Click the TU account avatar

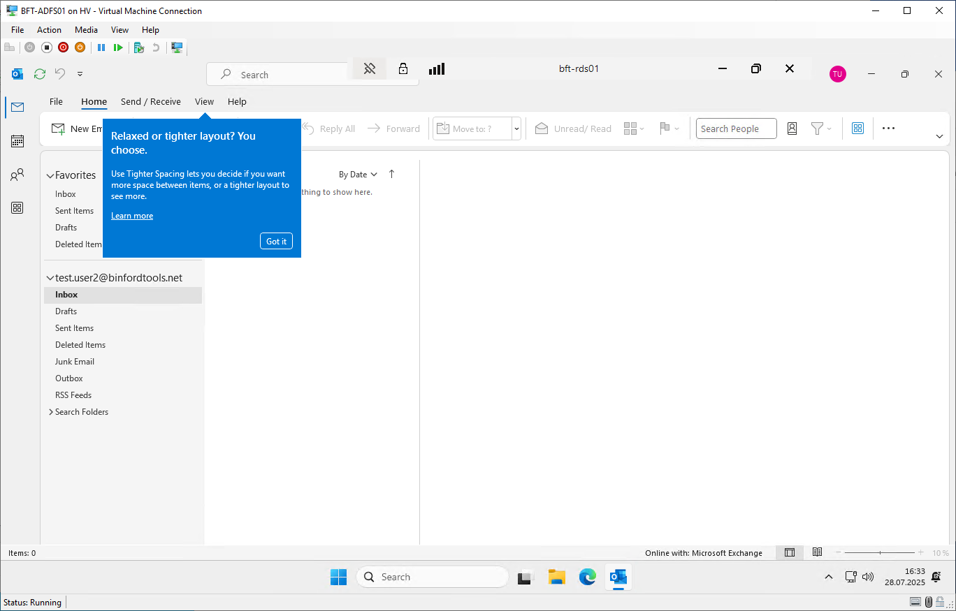coord(838,74)
